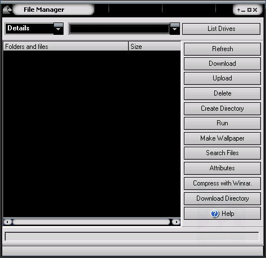Click the up-arrow pin icon in title bar
This screenshot has height=258, width=266.
[238, 10]
